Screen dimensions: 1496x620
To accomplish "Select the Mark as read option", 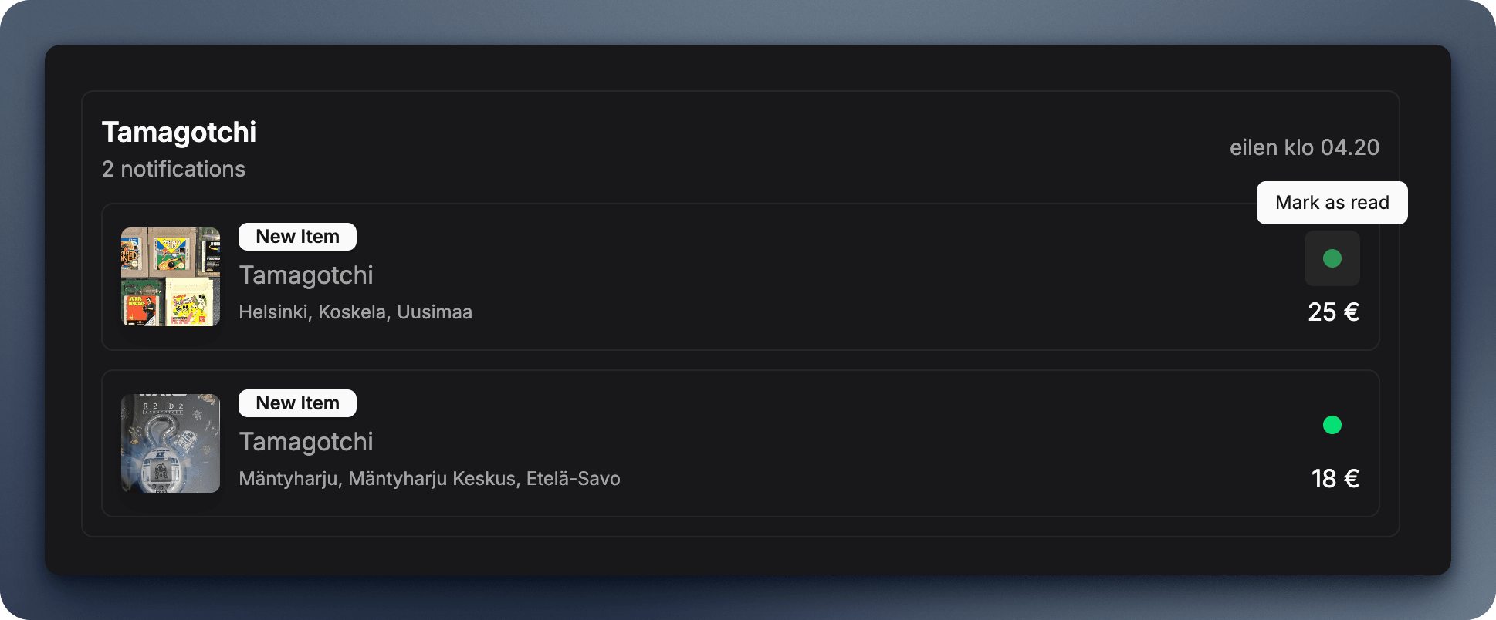I will tap(1332, 202).
